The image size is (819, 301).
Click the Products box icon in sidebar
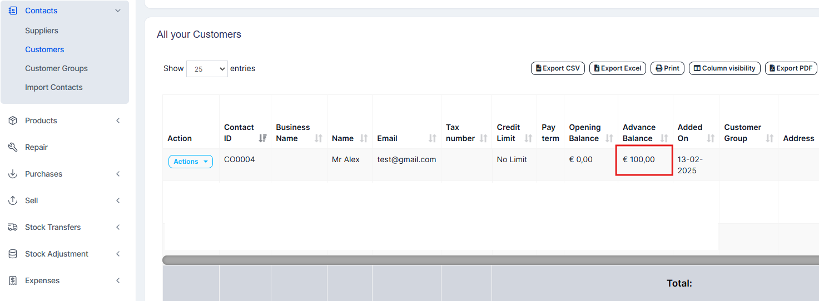click(x=13, y=121)
